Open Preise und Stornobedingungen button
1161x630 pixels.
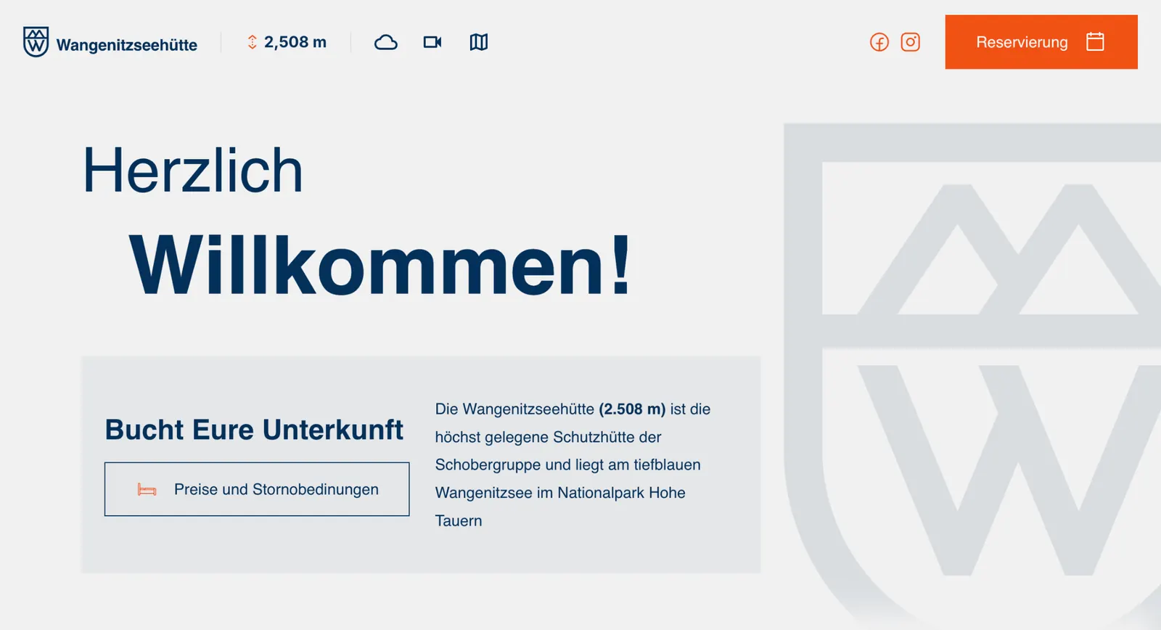pos(257,489)
